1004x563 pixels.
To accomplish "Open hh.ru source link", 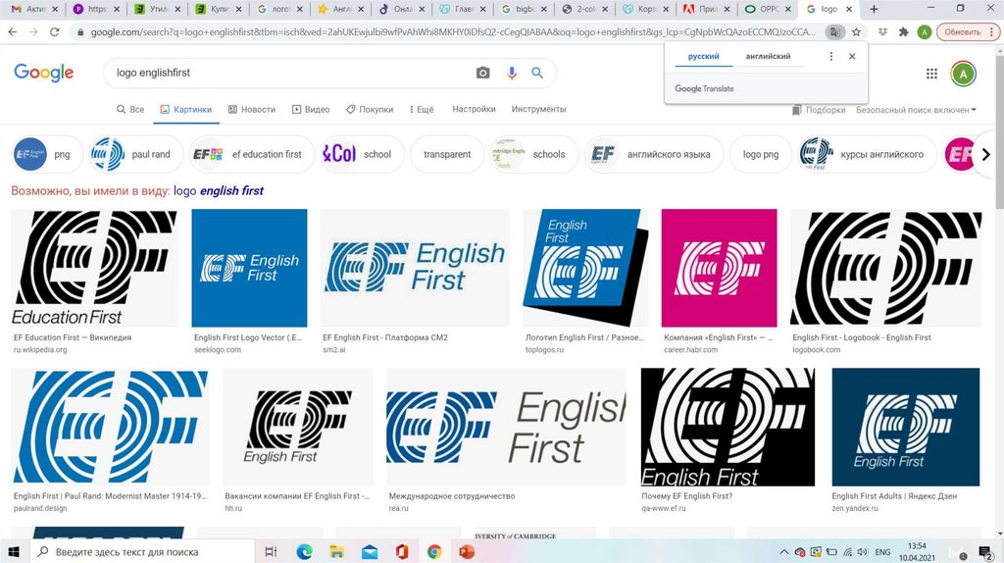I will point(233,508).
